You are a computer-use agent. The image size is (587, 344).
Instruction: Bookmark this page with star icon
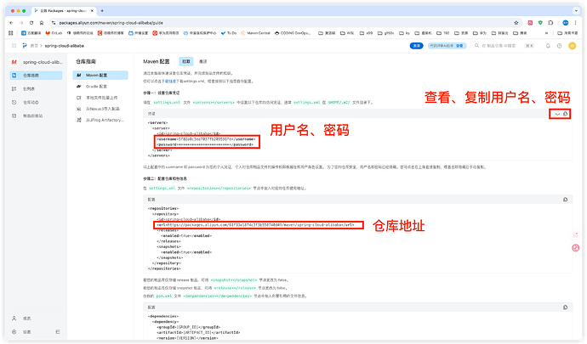pos(516,23)
